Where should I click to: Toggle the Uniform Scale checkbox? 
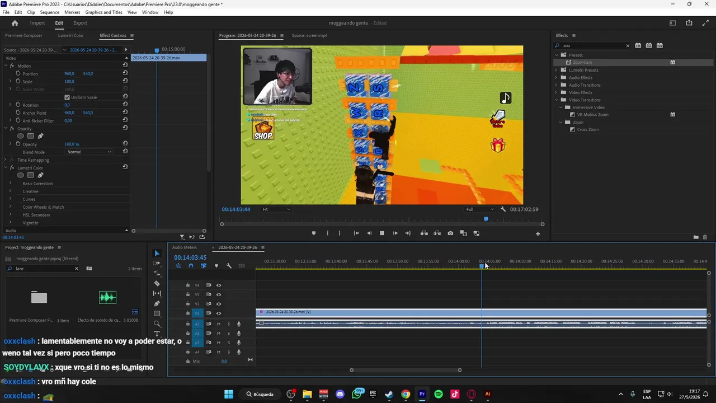click(x=67, y=97)
